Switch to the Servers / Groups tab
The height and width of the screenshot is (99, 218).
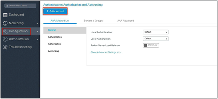93,21
